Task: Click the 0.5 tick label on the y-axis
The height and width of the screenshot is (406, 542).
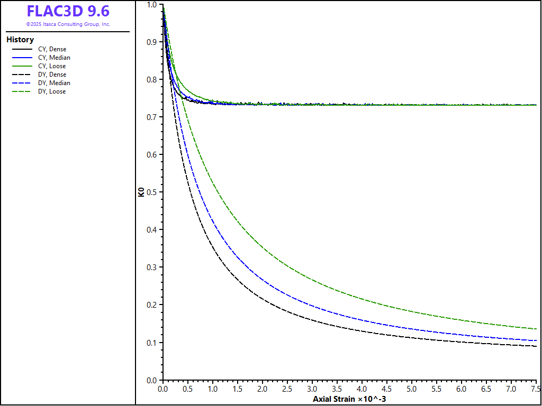Action: point(152,192)
